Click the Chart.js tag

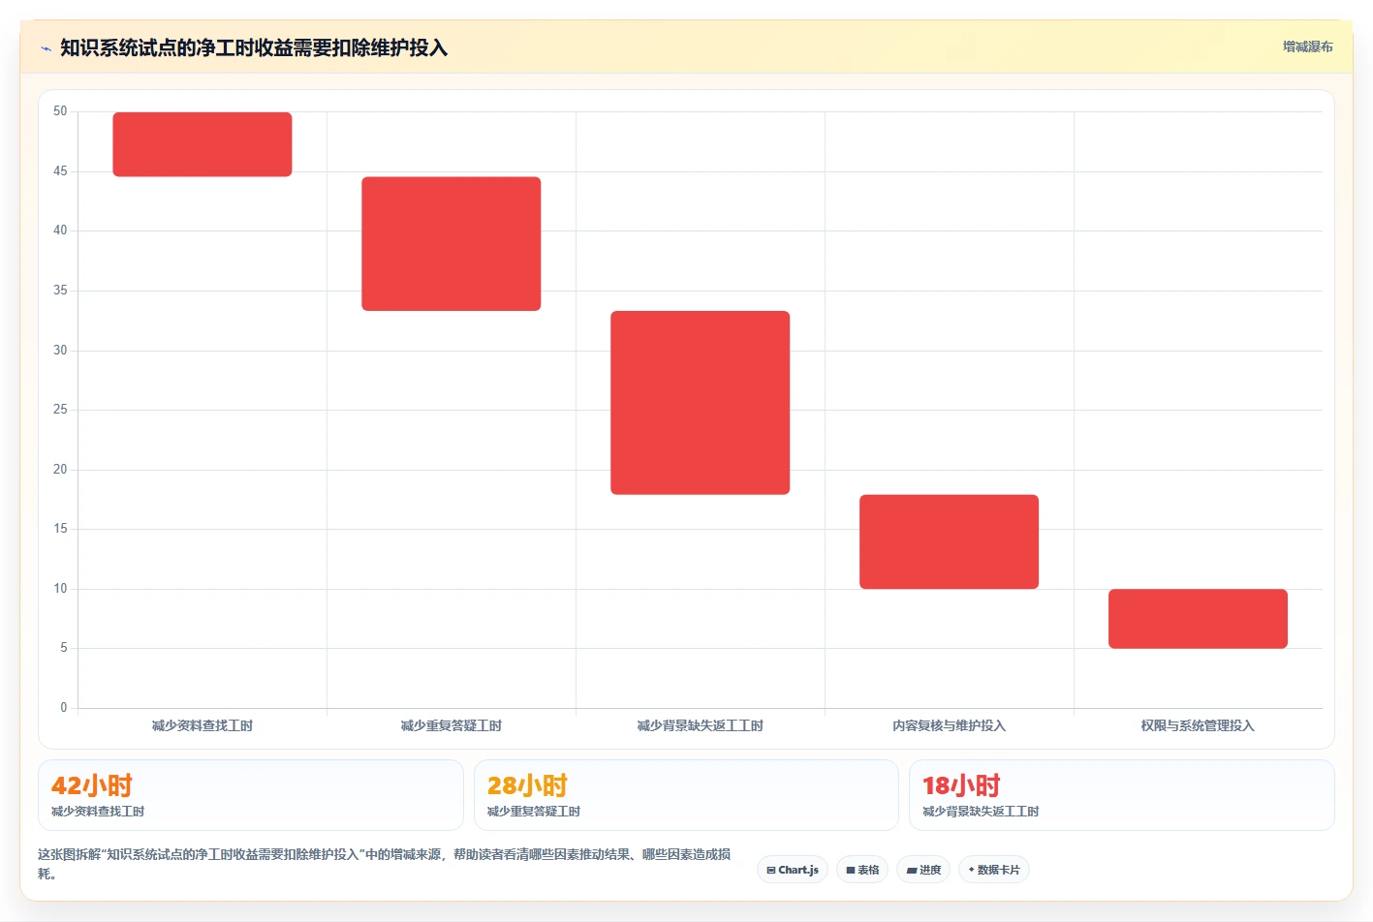[793, 870]
